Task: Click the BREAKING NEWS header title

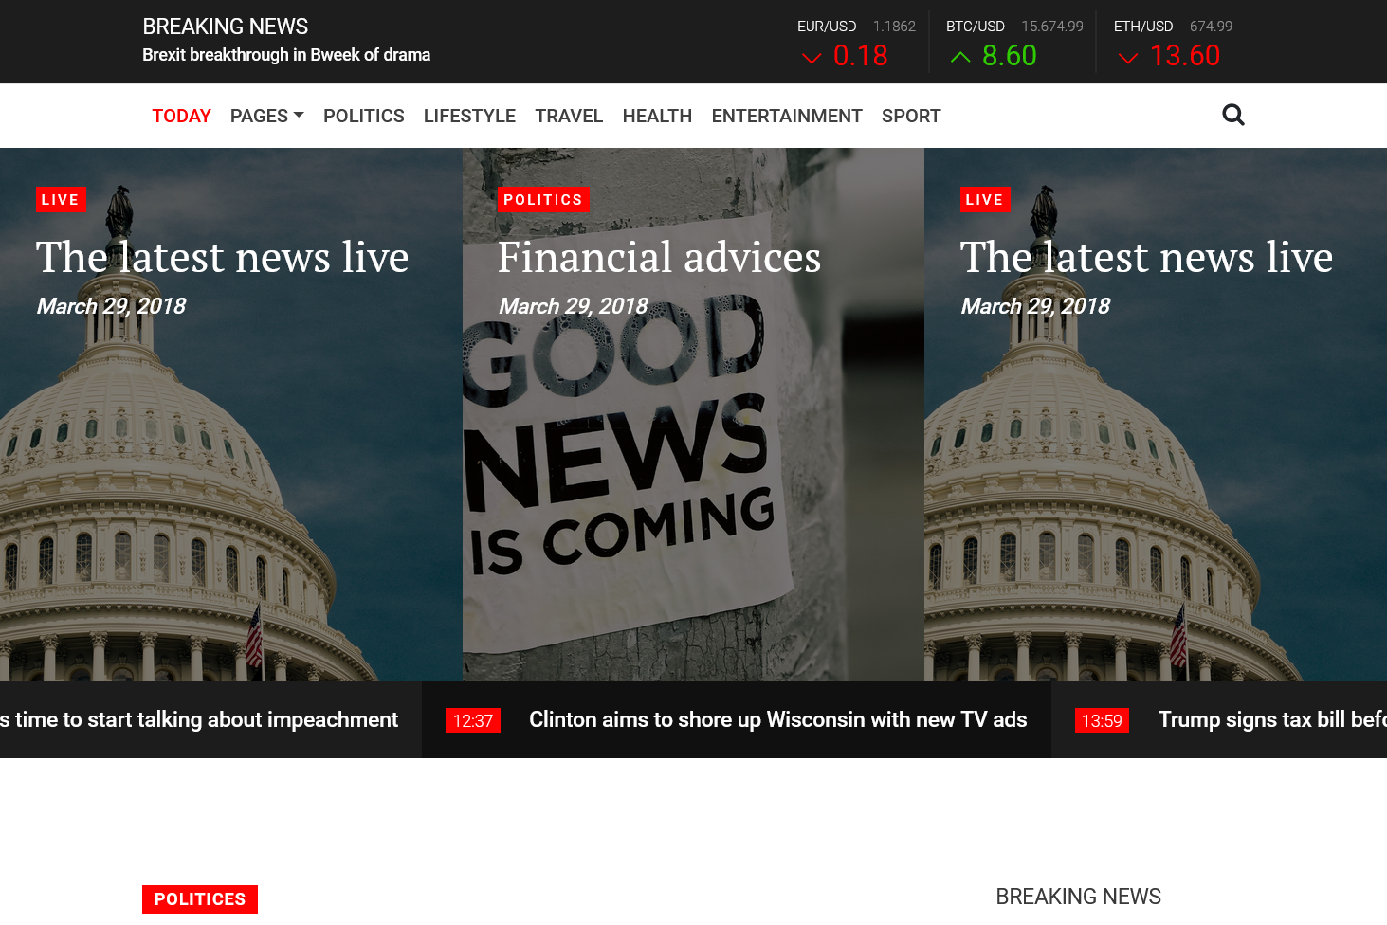Action: [226, 27]
